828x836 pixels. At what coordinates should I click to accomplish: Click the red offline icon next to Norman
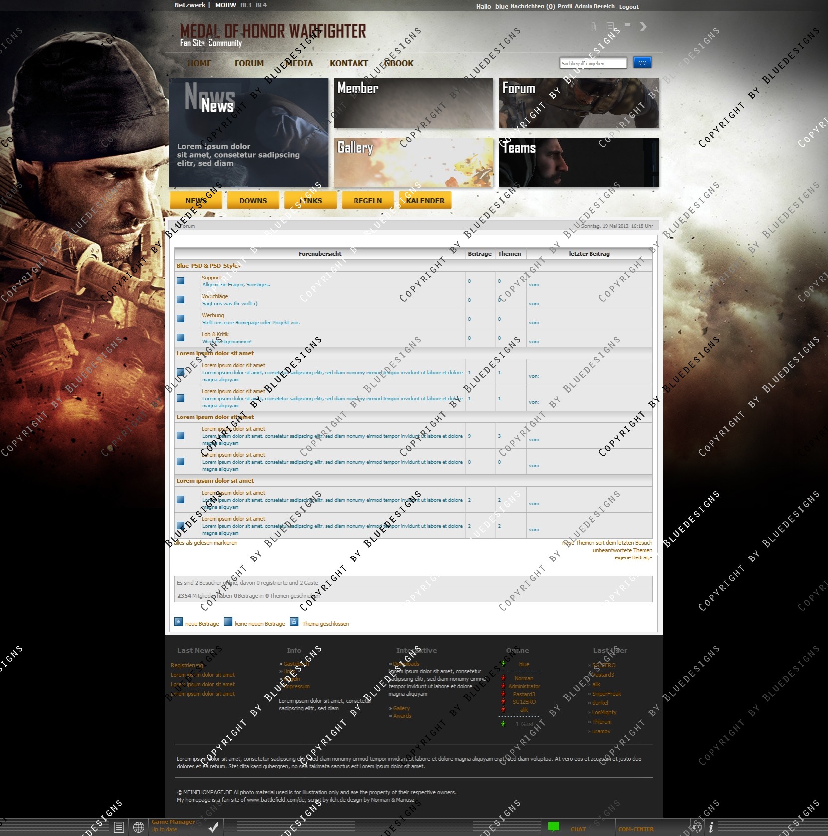click(503, 678)
